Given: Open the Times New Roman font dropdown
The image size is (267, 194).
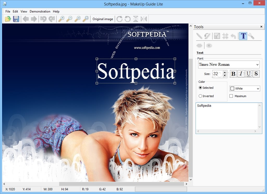Looking at the screenshot, I should [257, 64].
